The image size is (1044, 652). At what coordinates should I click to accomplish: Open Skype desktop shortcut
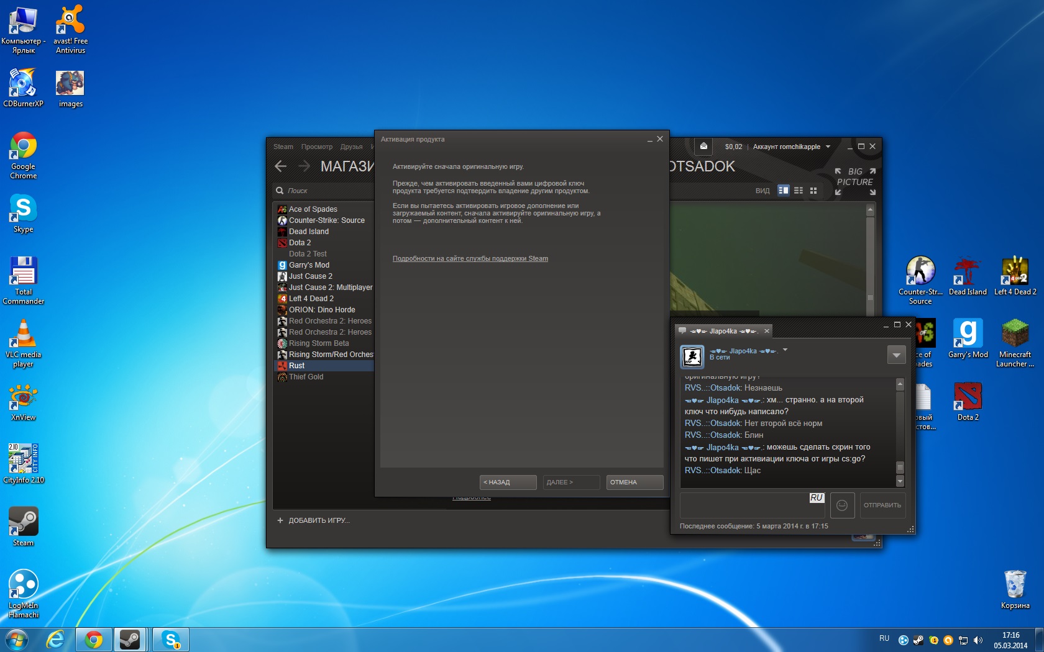[23, 214]
